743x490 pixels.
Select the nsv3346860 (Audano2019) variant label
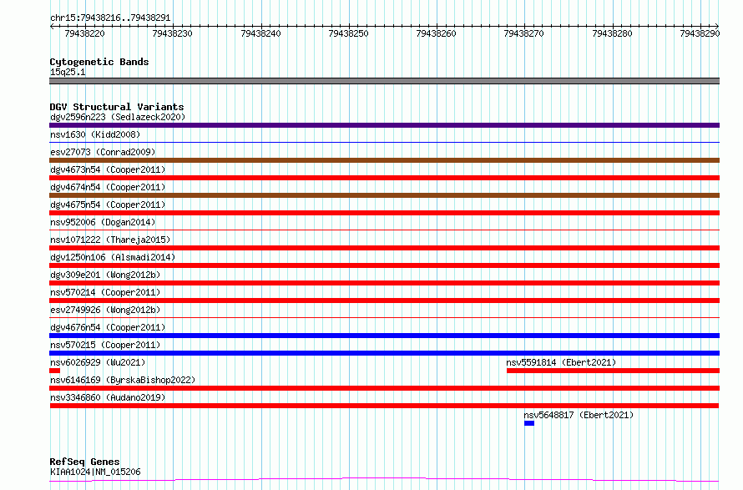click(108, 397)
